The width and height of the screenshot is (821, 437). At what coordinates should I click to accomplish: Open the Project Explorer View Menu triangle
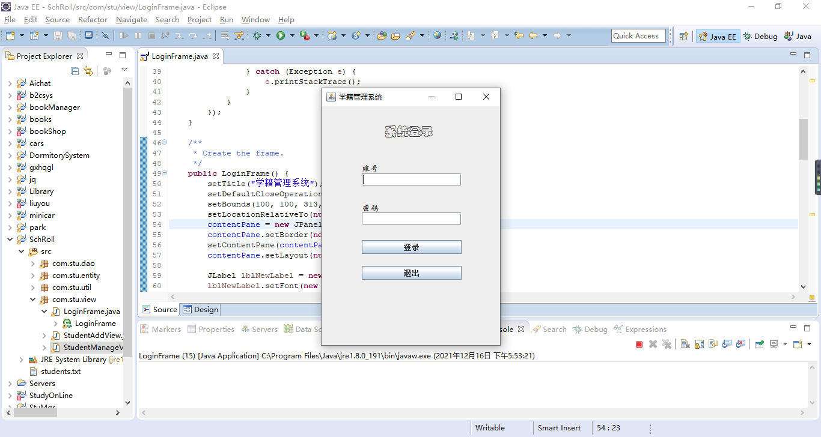point(124,70)
